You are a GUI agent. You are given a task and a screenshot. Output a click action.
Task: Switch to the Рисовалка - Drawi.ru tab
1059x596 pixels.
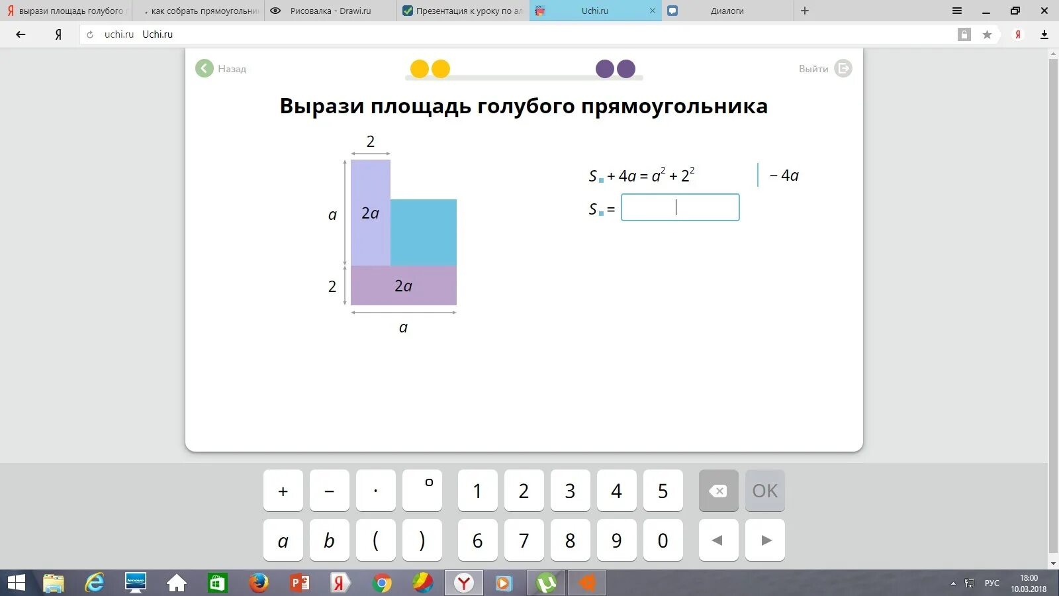point(331,11)
